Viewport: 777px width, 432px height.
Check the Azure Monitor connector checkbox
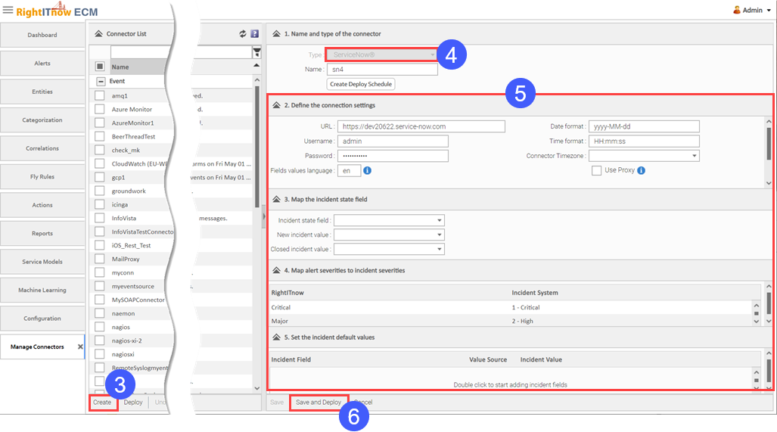[x=100, y=109]
